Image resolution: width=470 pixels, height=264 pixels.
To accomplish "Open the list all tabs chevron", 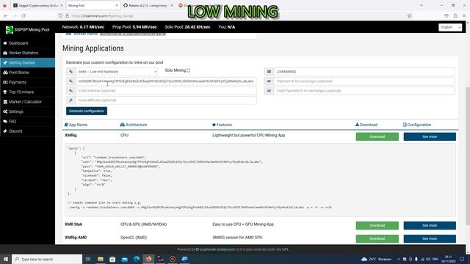I will (x=422, y=5).
